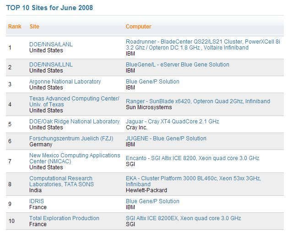Click Encanto SGI Altix ICE 8200 link
287x233 pixels.
click(x=192, y=158)
